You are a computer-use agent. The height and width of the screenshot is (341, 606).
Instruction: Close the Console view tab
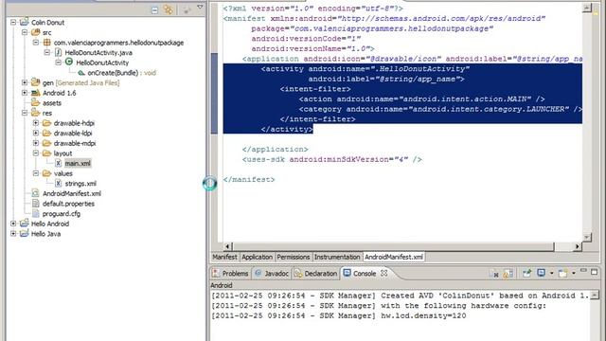pyautogui.click(x=383, y=273)
